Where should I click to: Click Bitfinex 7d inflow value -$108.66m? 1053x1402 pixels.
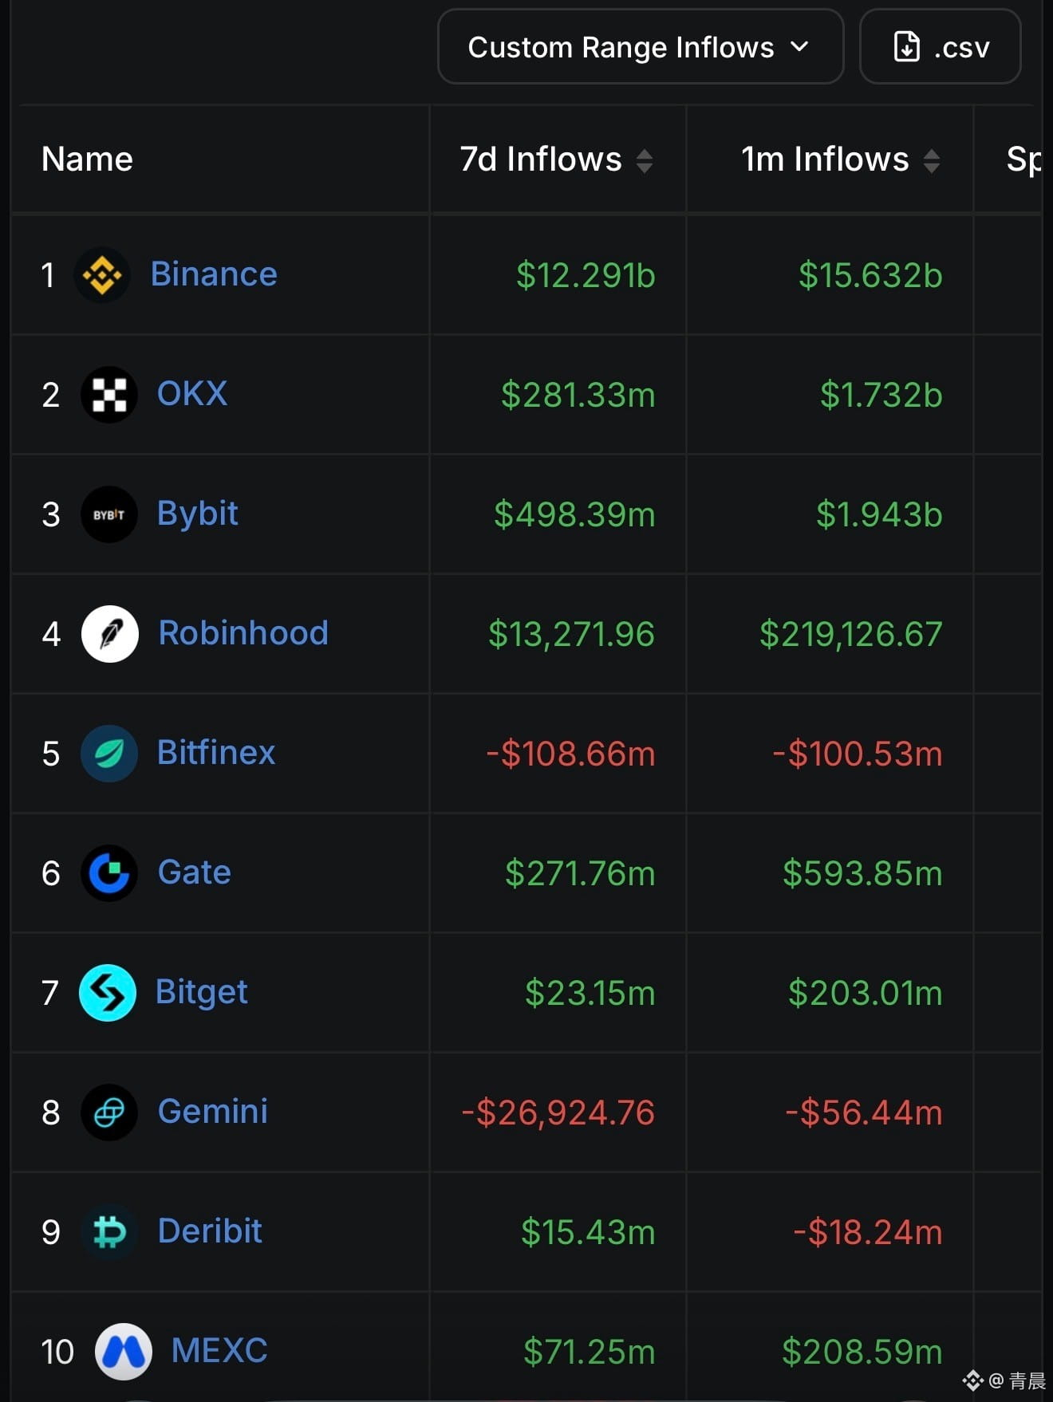[x=570, y=754]
